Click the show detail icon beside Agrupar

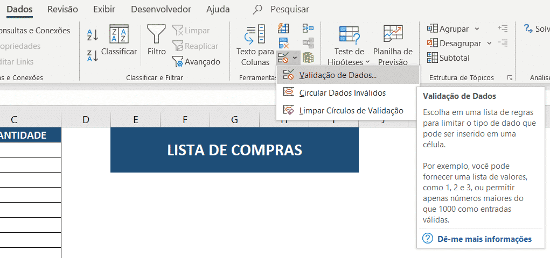pos(503,28)
